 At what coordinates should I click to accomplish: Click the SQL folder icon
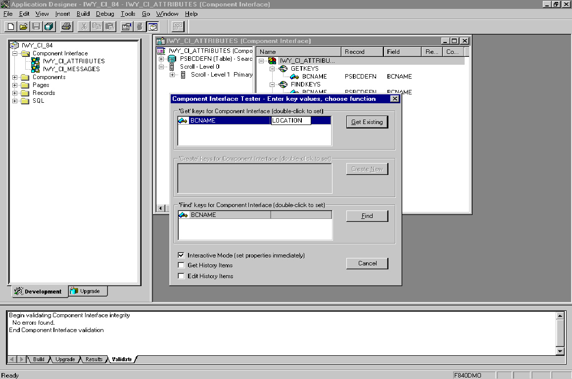pos(25,101)
